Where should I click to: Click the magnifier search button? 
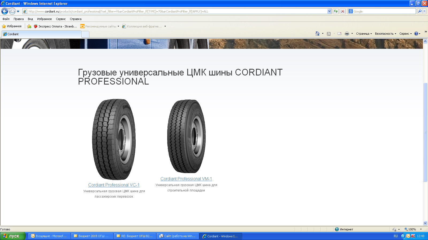420,11
